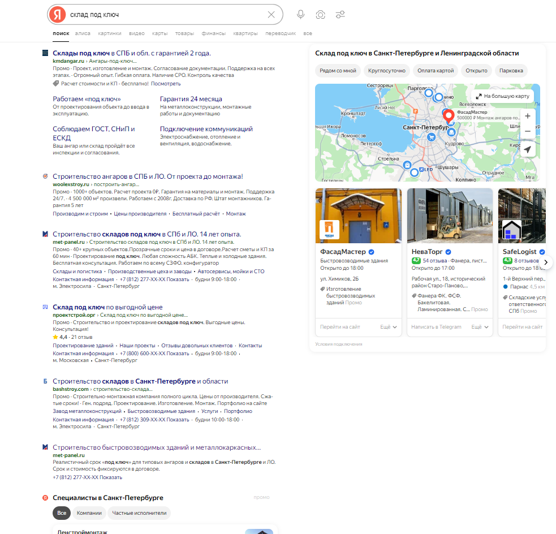Viewport: 556px width, 534px height.
Task: Click the red ФасадМастер map pin
Action: (x=449, y=115)
